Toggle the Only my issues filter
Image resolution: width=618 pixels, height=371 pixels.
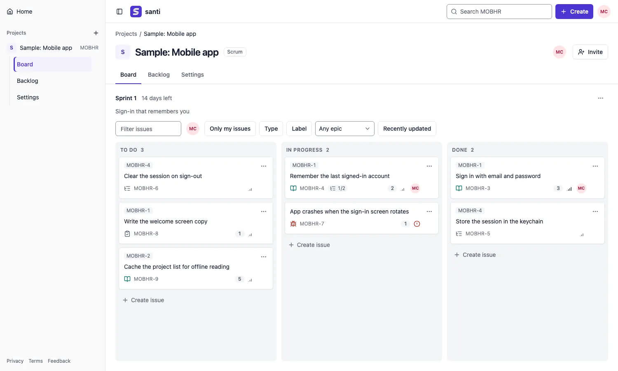[230, 129]
